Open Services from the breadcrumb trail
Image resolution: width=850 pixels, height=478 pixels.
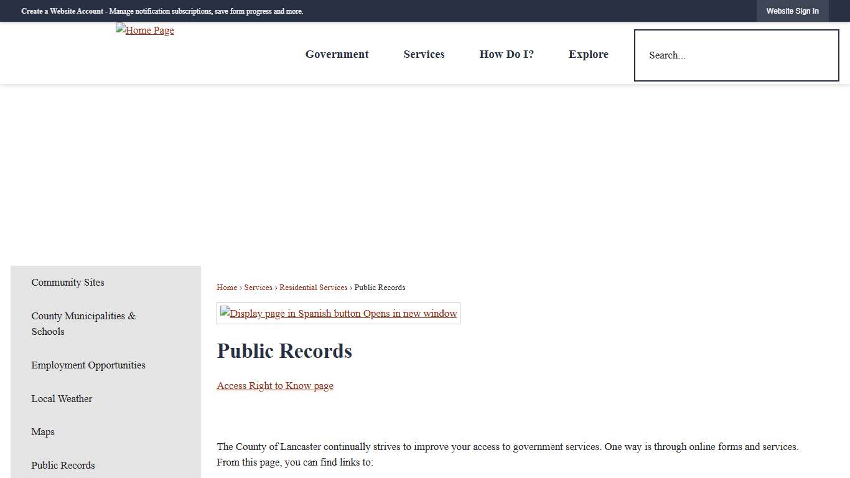pos(258,287)
